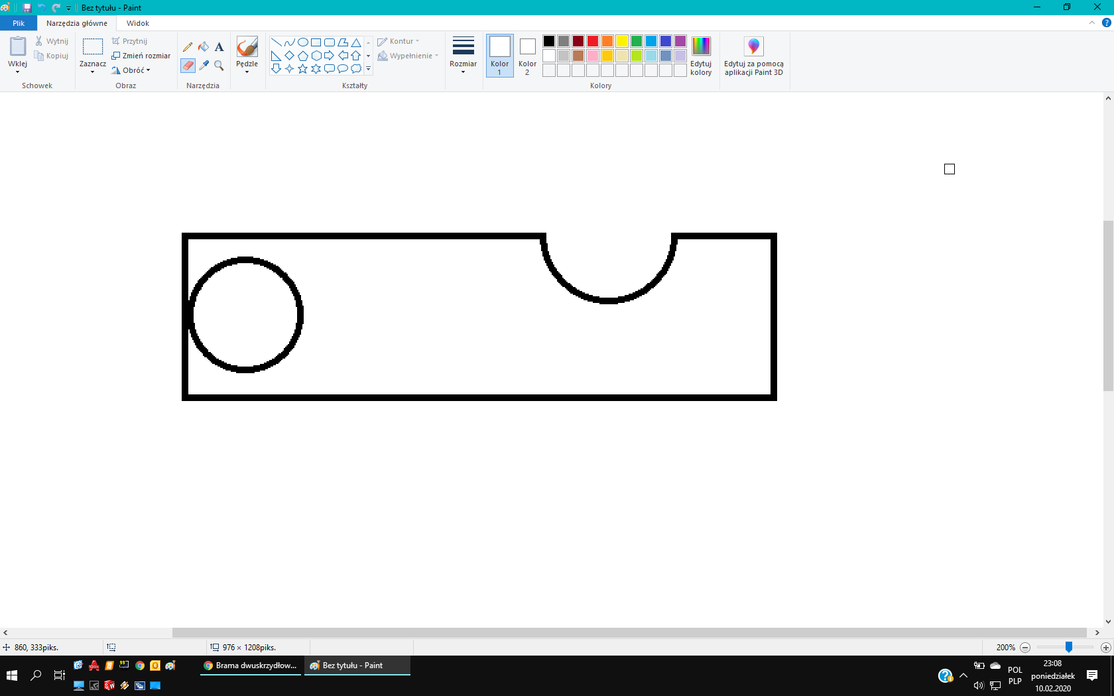The width and height of the screenshot is (1114, 696).
Task: Activate Kolor 1 selector
Action: (500, 56)
